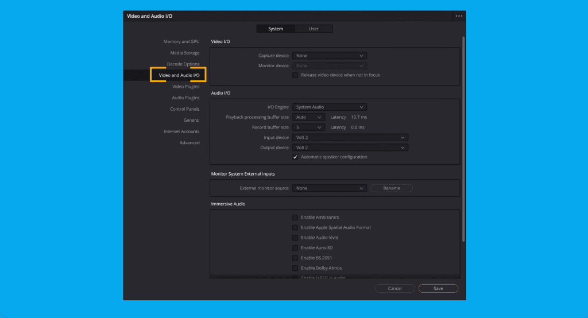Open the three-dot options menu
The width and height of the screenshot is (588, 318).
point(459,16)
